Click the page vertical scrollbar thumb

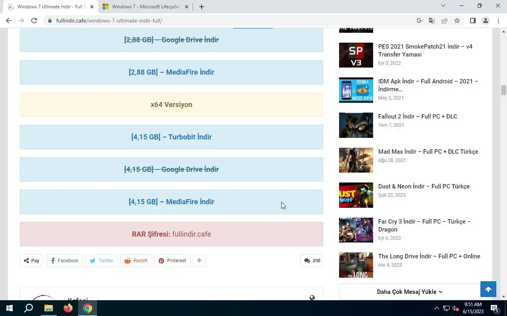pyautogui.click(x=504, y=90)
